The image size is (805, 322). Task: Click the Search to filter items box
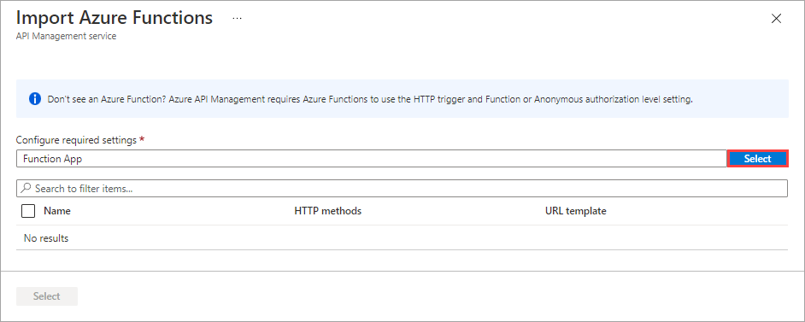coord(402,188)
